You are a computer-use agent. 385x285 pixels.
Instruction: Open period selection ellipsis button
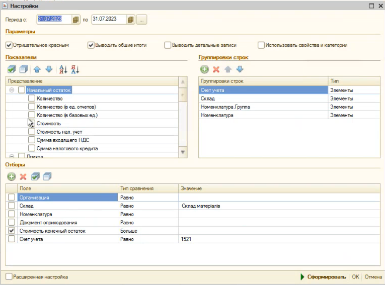(141, 20)
